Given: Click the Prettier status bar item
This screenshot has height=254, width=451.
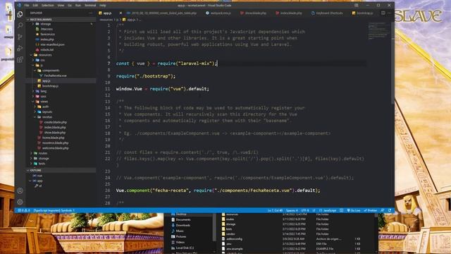Looking at the screenshot, I should pyautogui.click(x=370, y=210).
